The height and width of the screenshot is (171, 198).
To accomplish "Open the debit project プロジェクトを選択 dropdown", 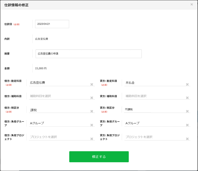I will point(58,137).
